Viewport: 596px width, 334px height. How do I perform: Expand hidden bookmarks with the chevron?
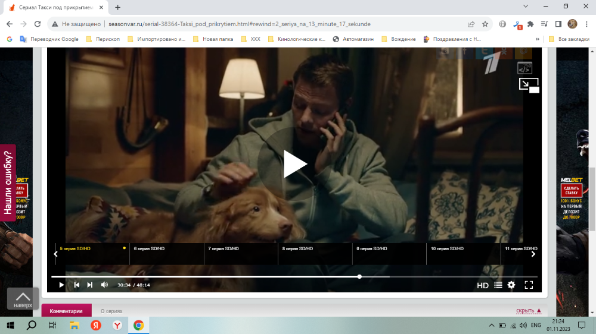(x=537, y=39)
